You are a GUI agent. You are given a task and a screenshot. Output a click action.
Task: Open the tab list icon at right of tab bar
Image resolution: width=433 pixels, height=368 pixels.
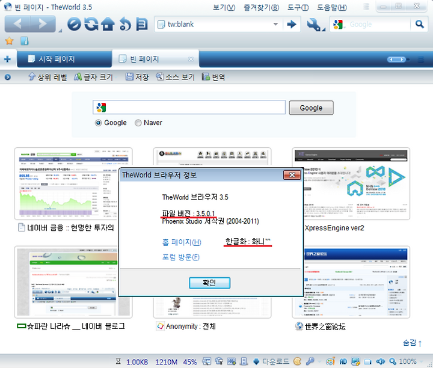[420, 59]
